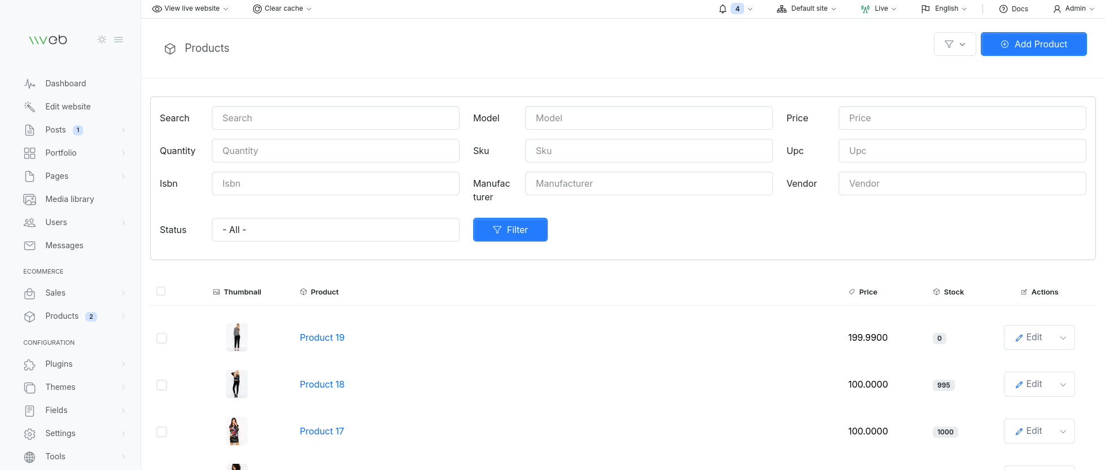Toggle the light/dark theme sun icon

102,39
